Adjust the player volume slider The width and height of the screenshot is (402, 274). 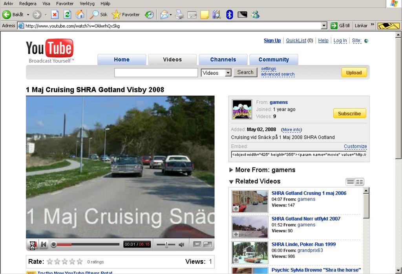166,245
